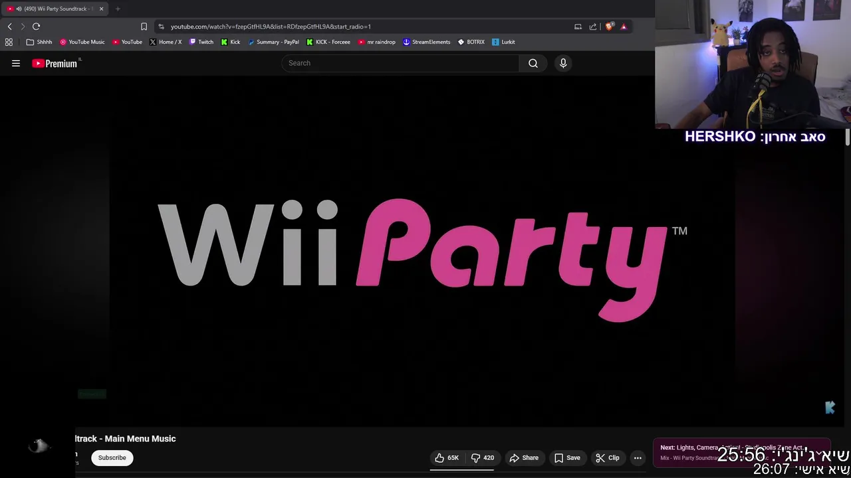Click the YouTube Premium logo
This screenshot has width=851, height=478.
[x=55, y=63]
